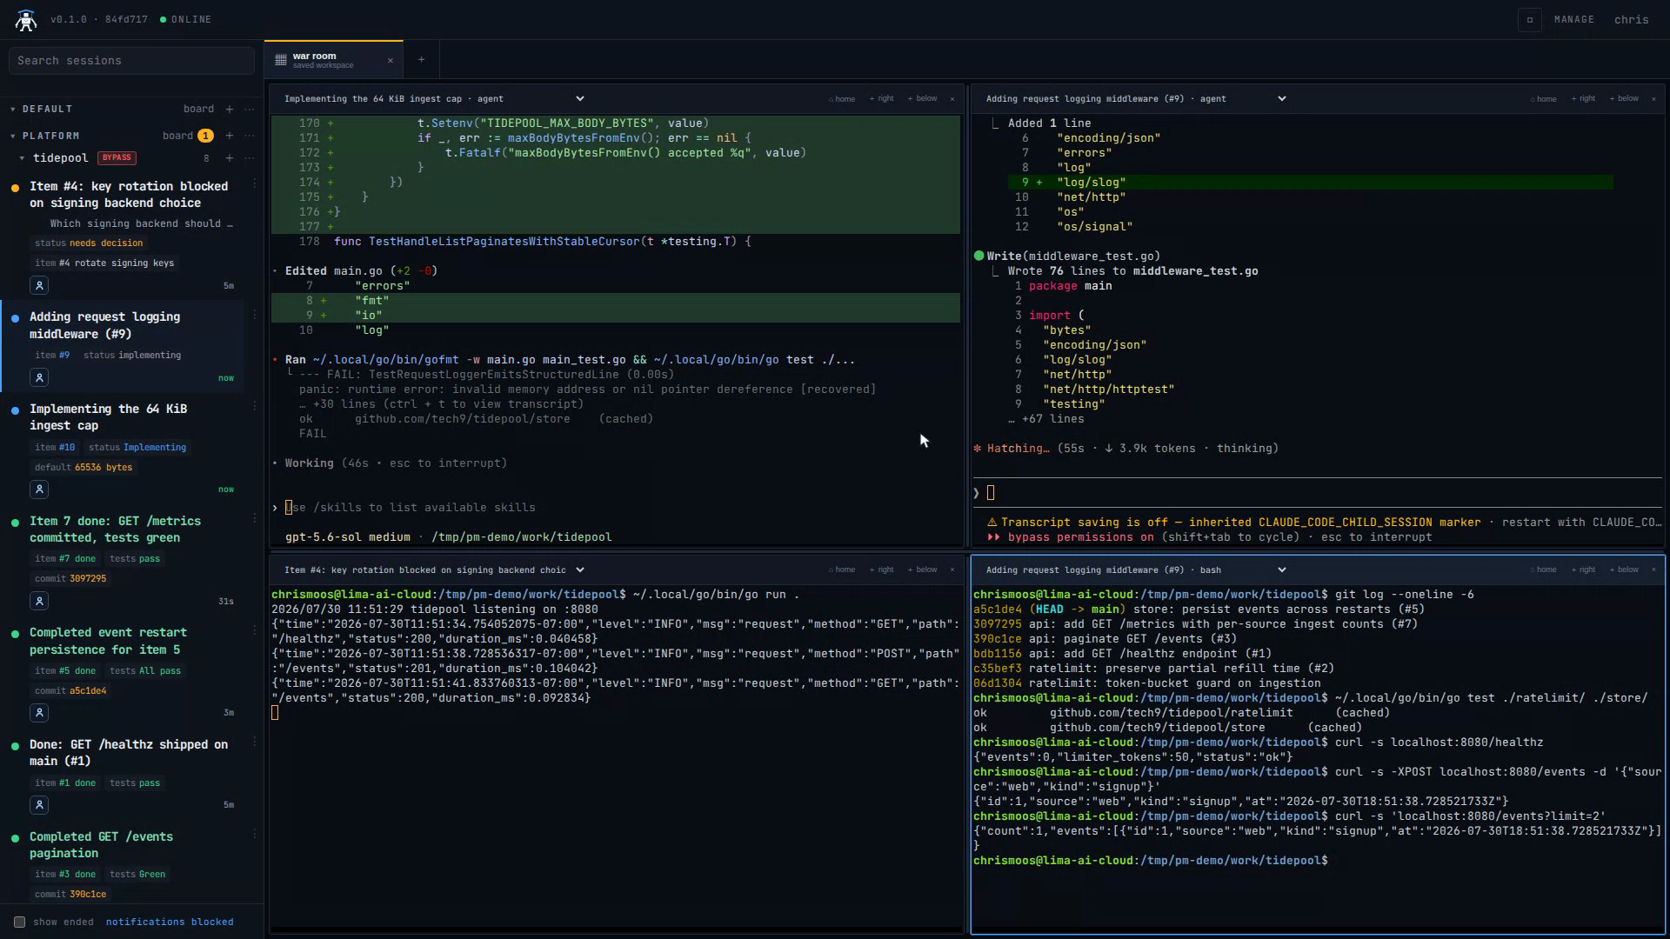Image resolution: width=1670 pixels, height=939 pixels.
Task: Click notifications blocked link
Action: 170,922
